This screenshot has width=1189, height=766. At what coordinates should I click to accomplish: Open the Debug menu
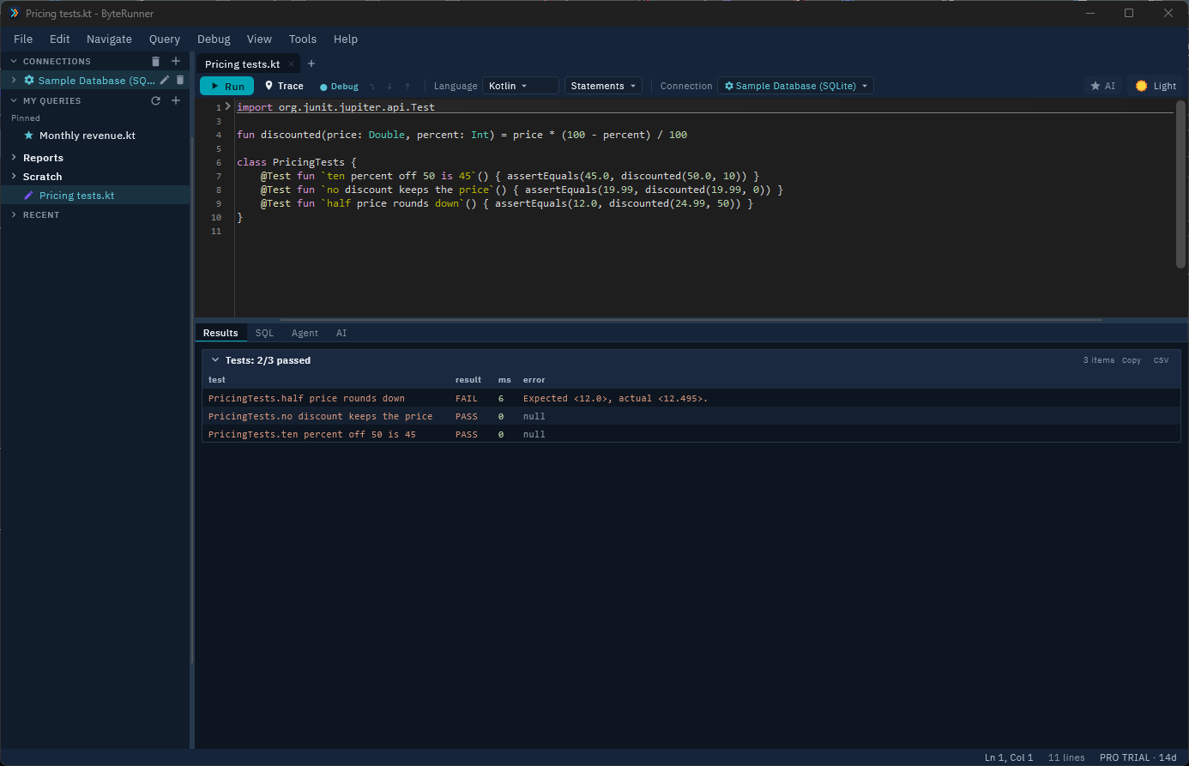click(x=214, y=39)
